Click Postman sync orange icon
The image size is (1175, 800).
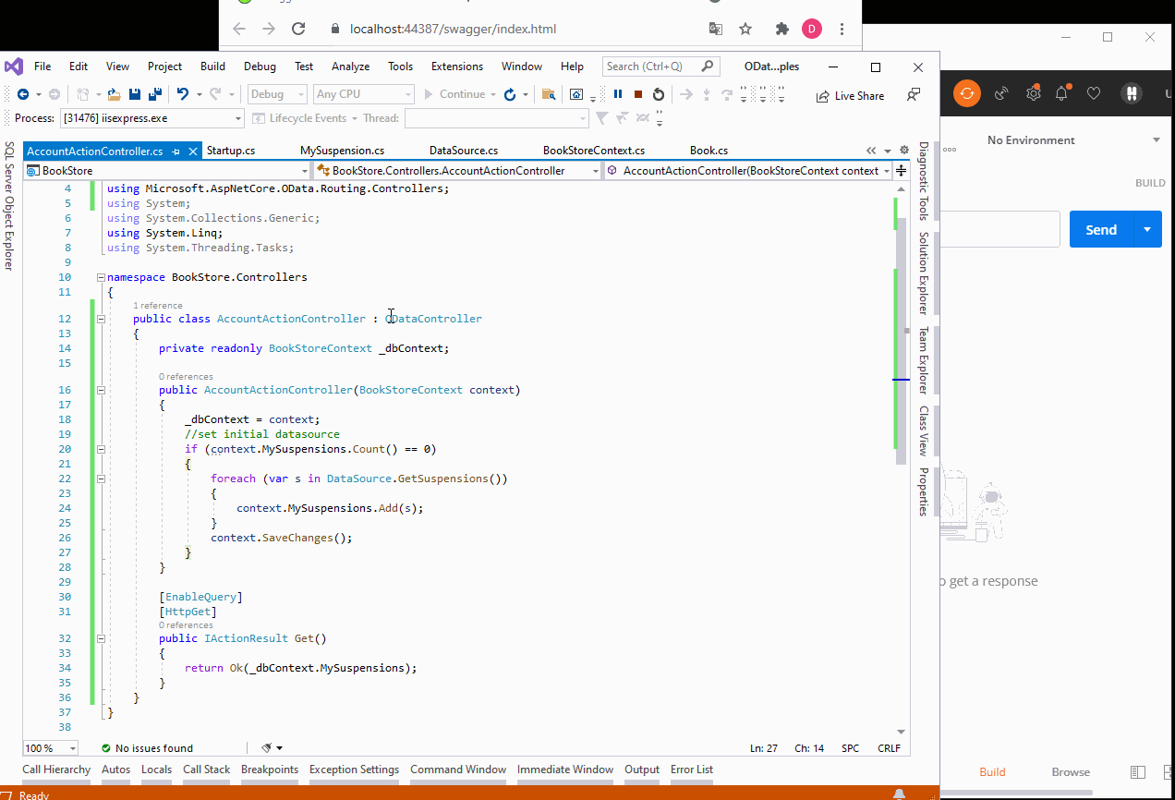click(966, 93)
